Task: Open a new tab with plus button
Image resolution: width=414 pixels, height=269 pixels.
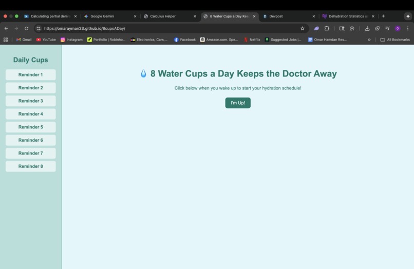Action: [383, 16]
